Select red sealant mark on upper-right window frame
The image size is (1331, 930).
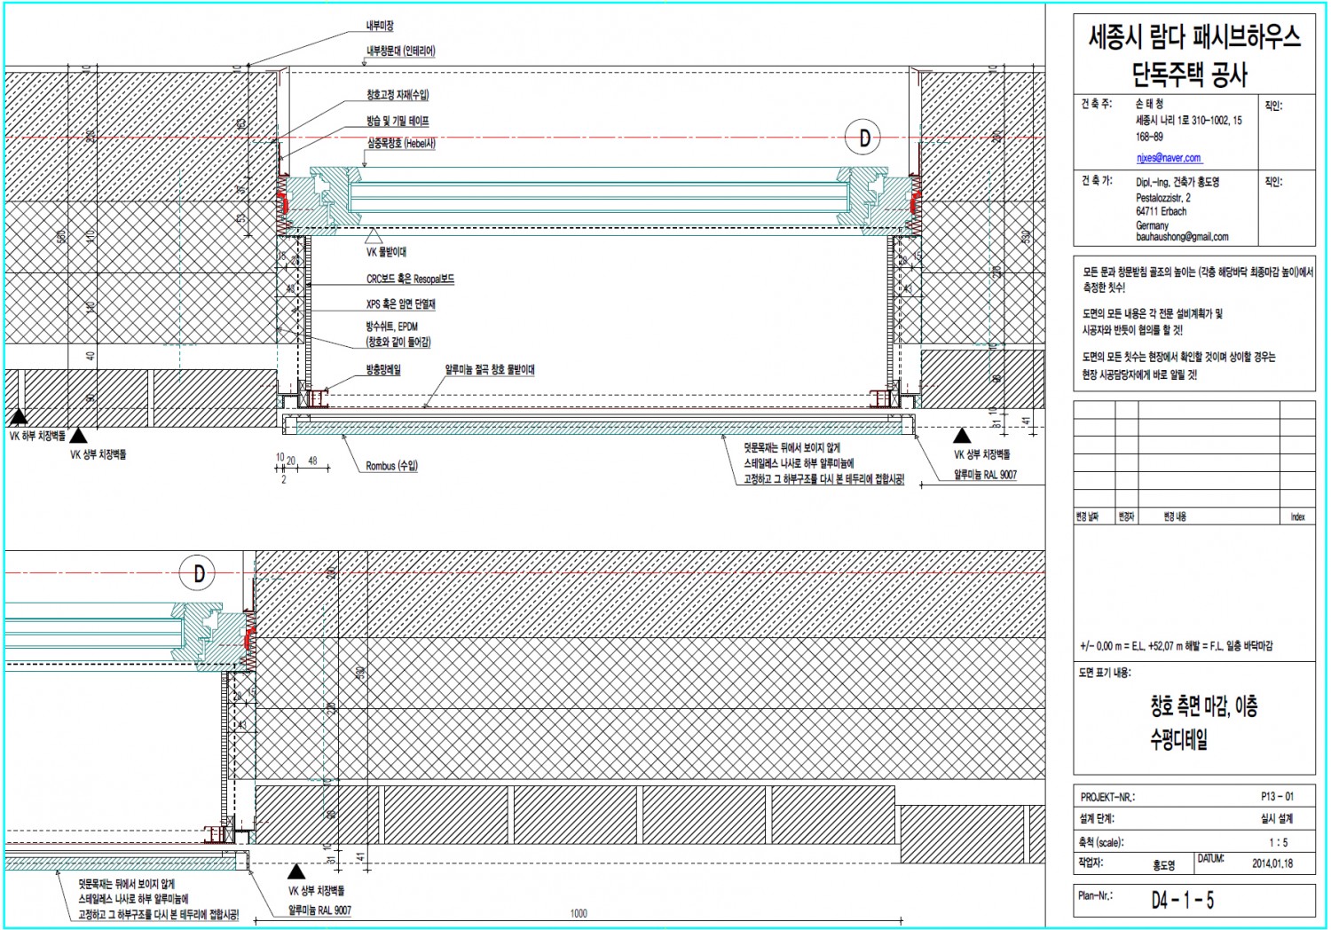pyautogui.click(x=914, y=202)
